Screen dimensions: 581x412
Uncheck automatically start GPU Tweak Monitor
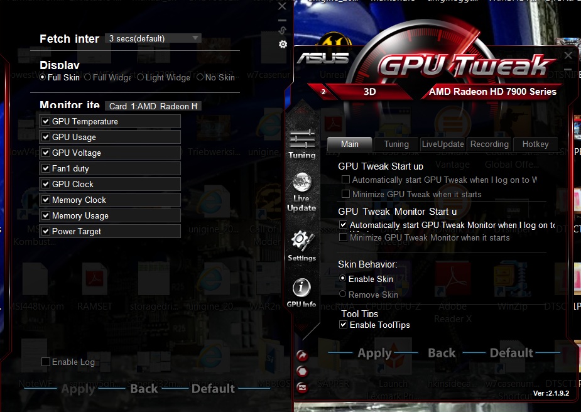click(x=343, y=224)
